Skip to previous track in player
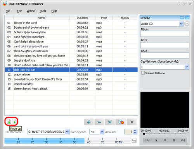194x149 pixels. (147, 140)
